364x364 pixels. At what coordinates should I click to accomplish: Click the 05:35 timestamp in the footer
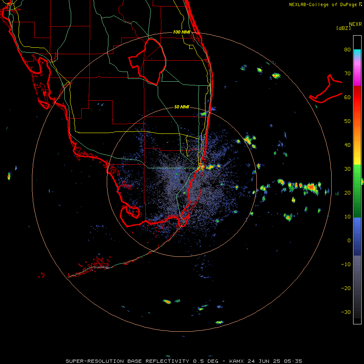click(293, 361)
